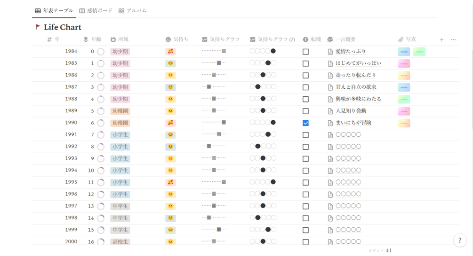This screenshot has height=256, width=473.
Task: Open the help question mark button
Action: coord(460,240)
